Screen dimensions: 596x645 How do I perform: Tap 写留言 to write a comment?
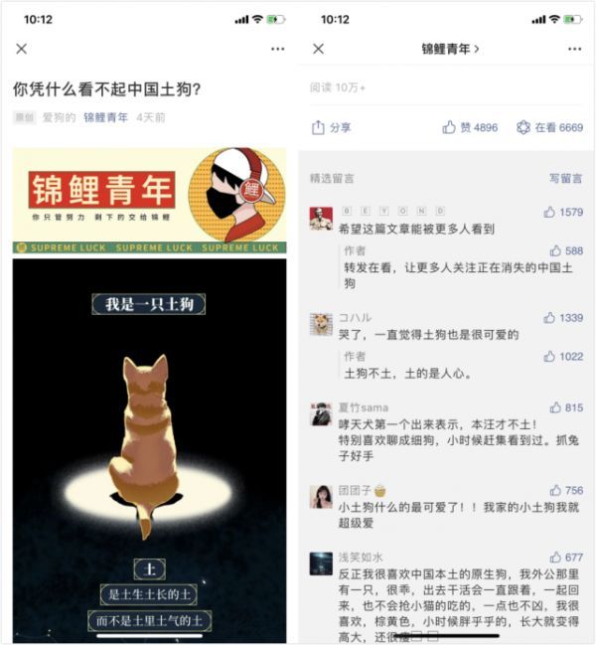pos(566,178)
